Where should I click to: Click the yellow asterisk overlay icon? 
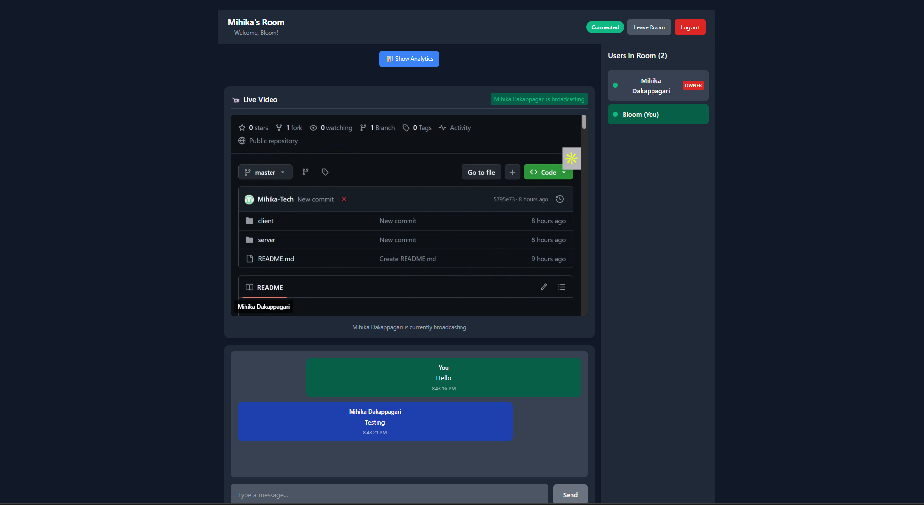coord(571,159)
